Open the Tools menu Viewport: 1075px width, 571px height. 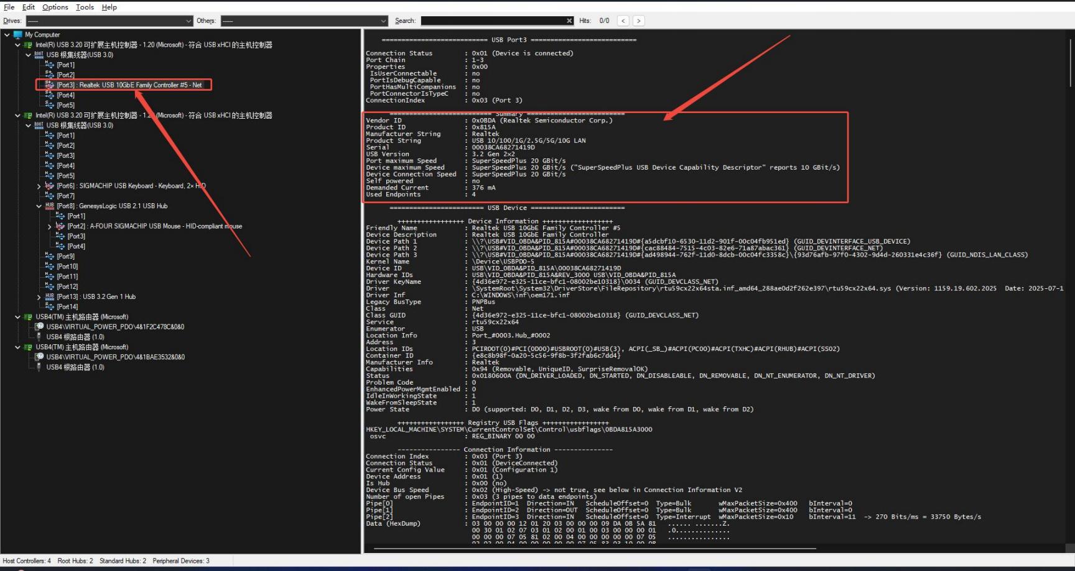85,7
